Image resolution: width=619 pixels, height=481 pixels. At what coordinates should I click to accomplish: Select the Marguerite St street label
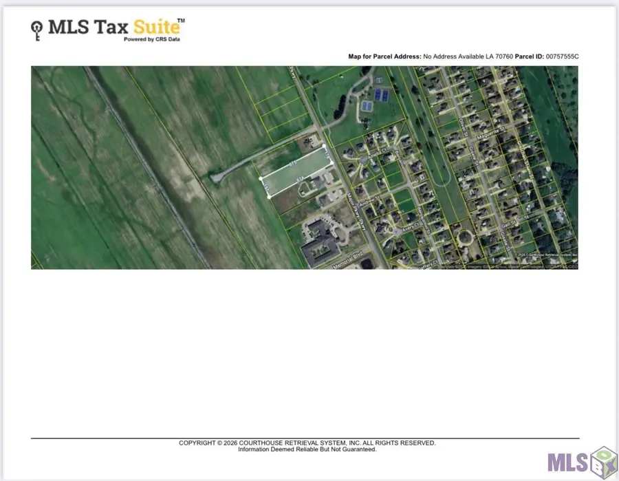click(x=490, y=134)
